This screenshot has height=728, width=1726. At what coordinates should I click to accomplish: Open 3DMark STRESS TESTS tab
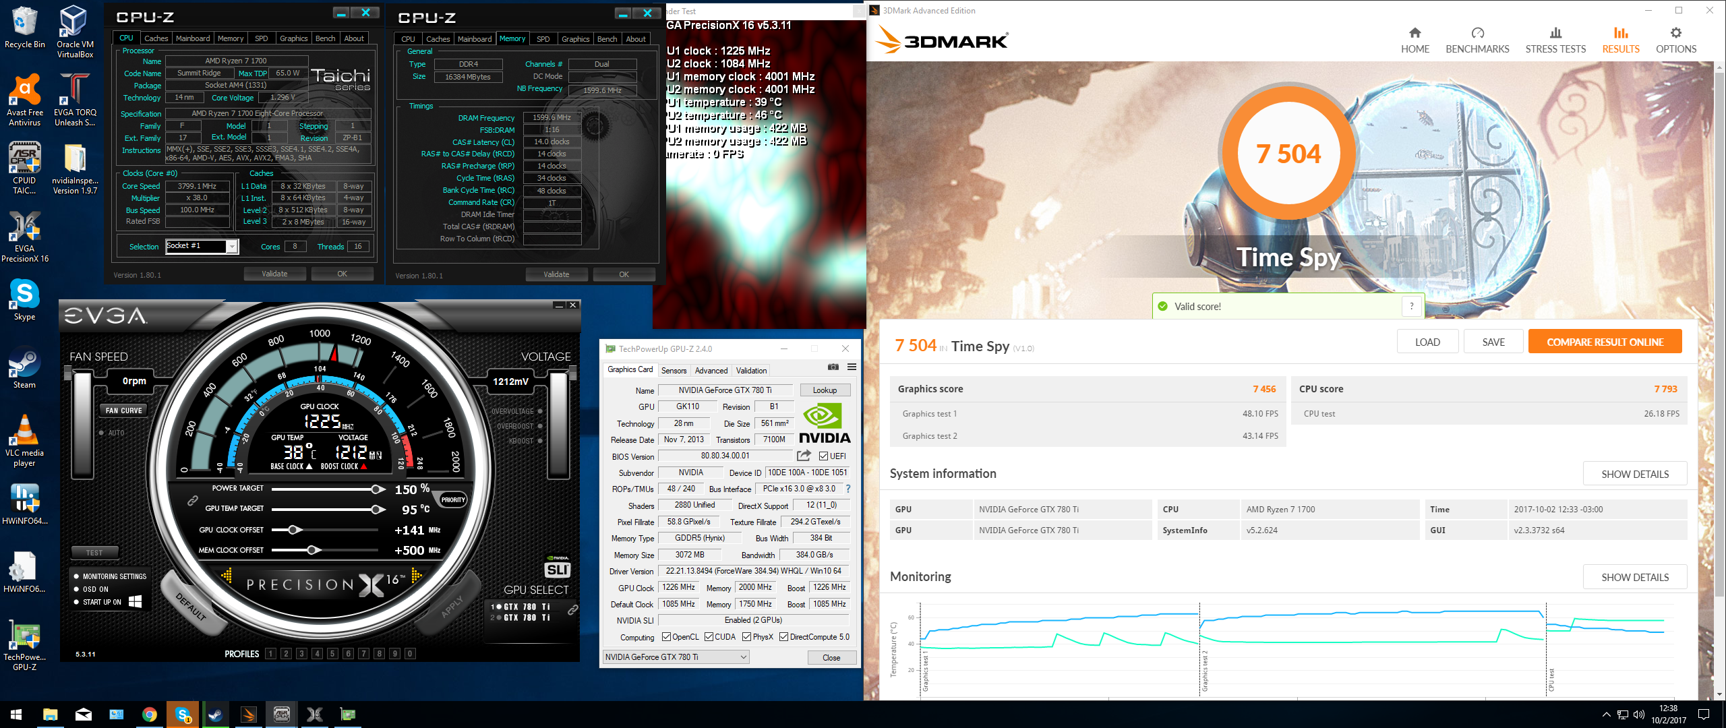click(x=1555, y=40)
